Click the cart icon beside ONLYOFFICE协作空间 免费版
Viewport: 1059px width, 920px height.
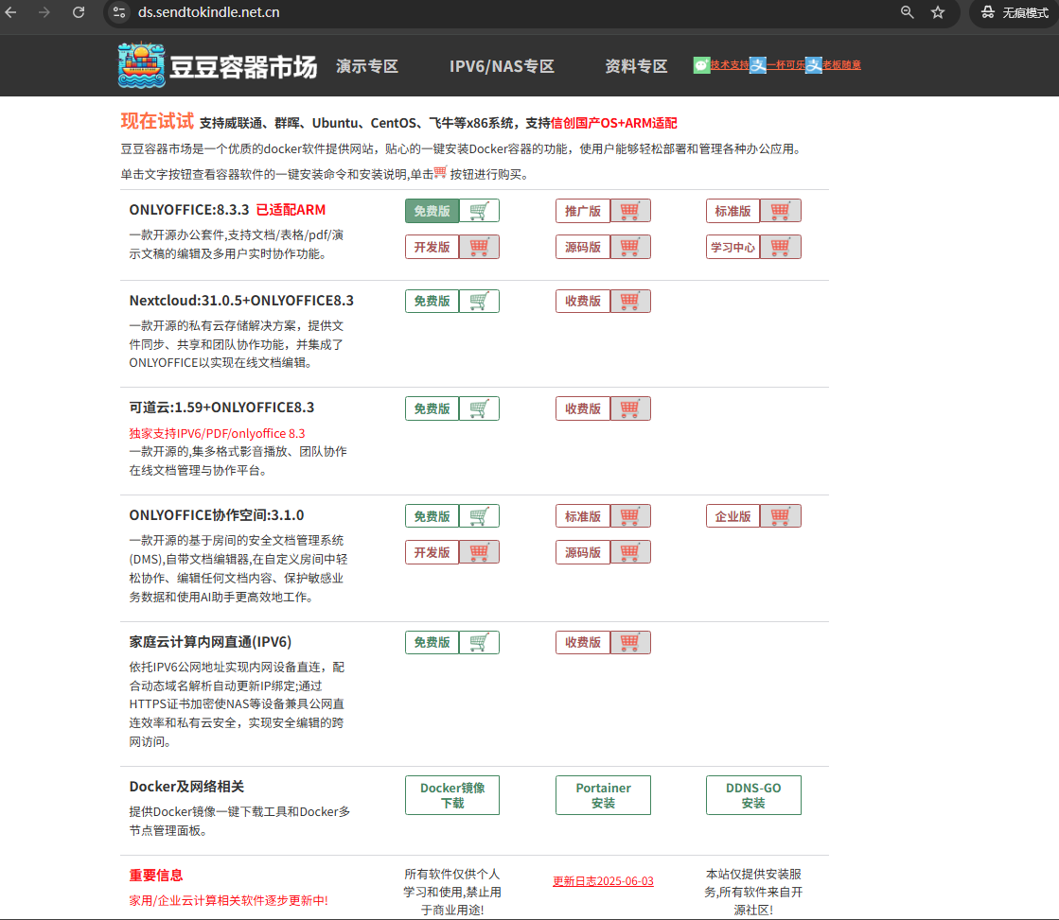coord(479,516)
